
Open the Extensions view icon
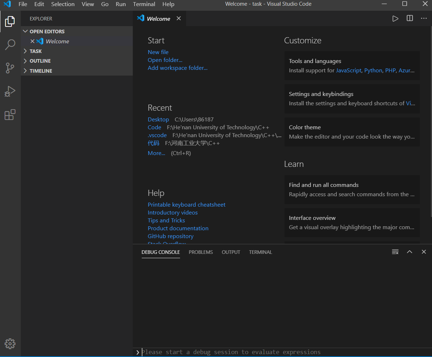pos(10,115)
